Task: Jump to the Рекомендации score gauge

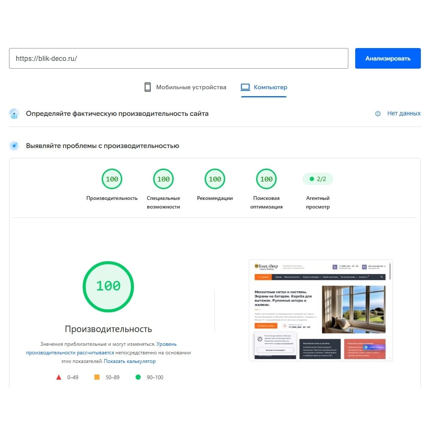Action: coord(215,179)
